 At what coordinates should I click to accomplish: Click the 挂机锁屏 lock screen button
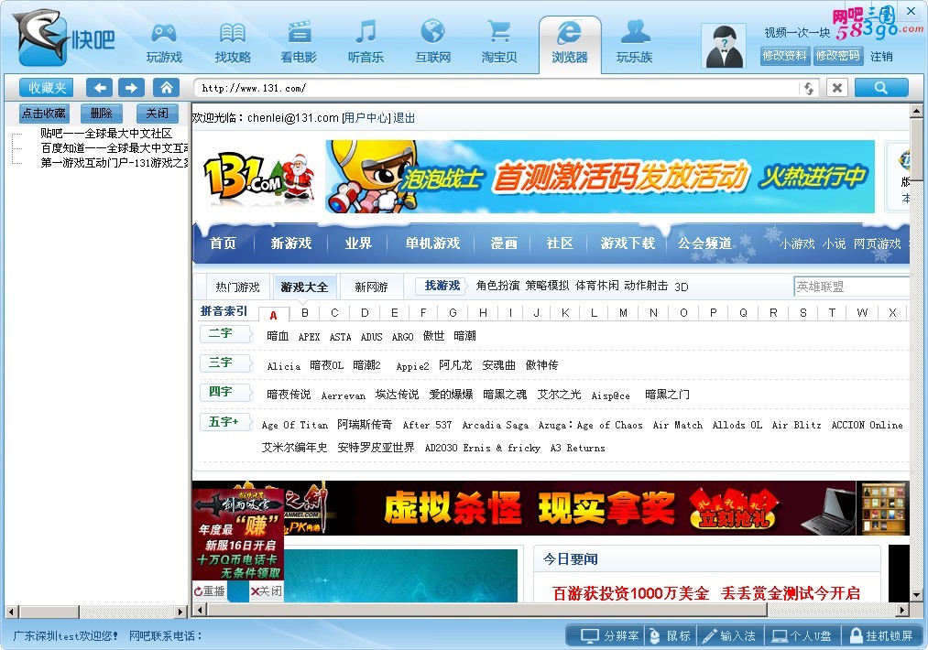click(x=881, y=635)
